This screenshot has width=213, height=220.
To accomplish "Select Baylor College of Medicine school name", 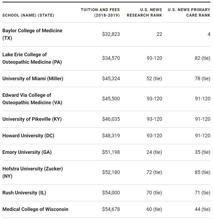I will (x=32, y=34).
